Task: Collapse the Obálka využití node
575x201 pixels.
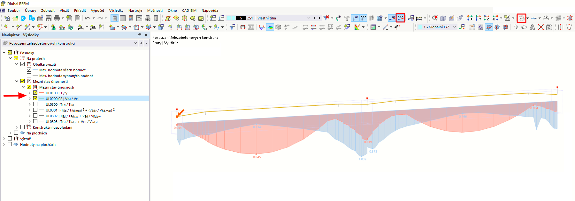Action: pyautogui.click(x=17, y=64)
